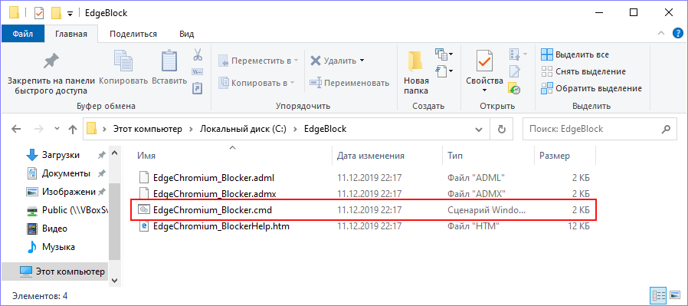Click the copy path icon

tap(198, 71)
